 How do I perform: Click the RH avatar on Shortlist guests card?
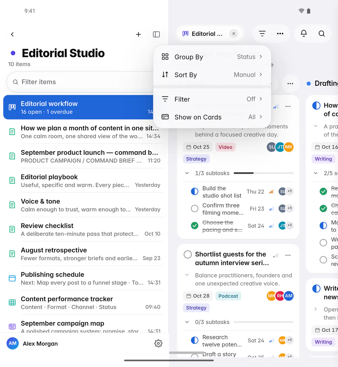(280, 296)
